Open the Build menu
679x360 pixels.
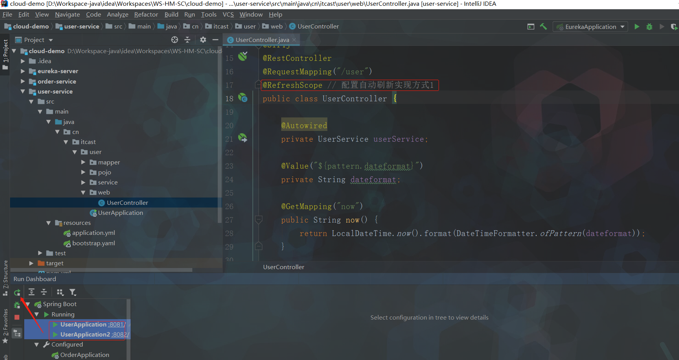pos(171,14)
